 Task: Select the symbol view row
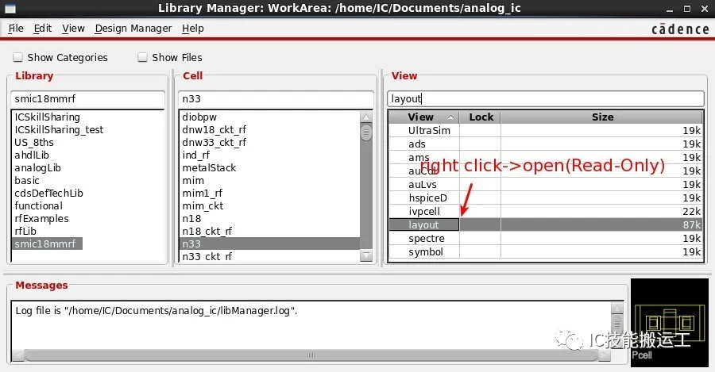[545, 251]
